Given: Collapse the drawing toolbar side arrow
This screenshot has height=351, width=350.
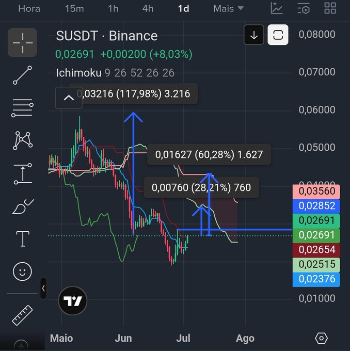Looking at the screenshot, I should [x=43, y=289].
